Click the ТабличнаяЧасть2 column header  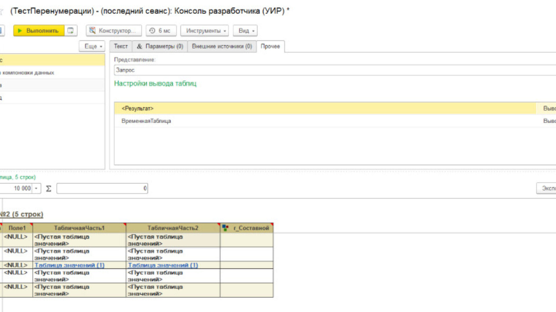click(173, 228)
